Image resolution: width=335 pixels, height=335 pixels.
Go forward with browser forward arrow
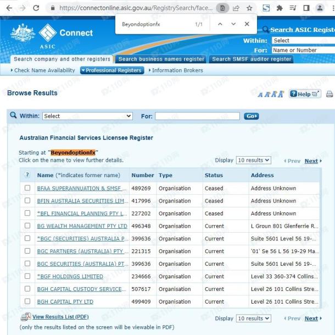pos(23,8)
